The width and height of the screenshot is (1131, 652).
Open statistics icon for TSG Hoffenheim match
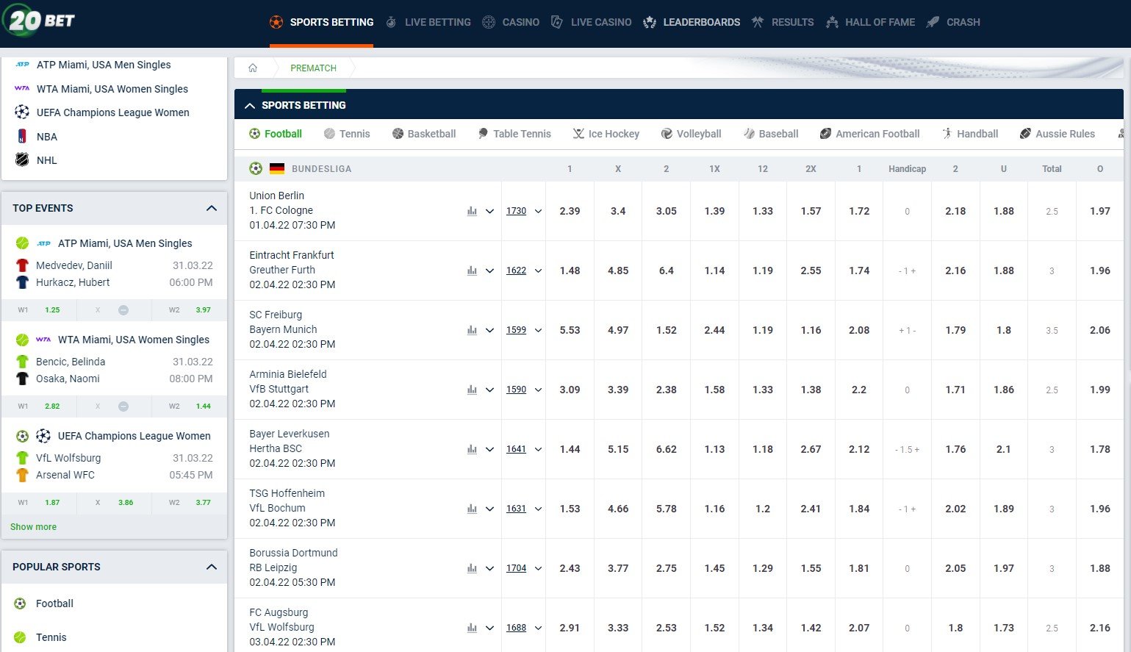point(472,509)
